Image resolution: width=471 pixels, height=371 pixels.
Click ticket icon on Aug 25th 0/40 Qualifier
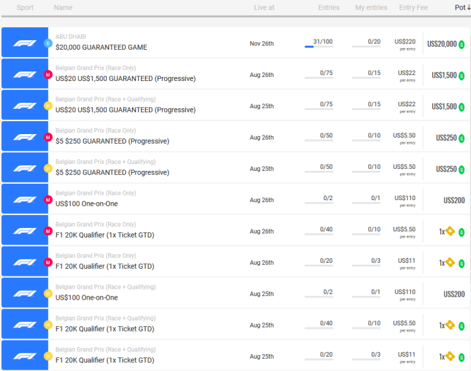coord(450,325)
